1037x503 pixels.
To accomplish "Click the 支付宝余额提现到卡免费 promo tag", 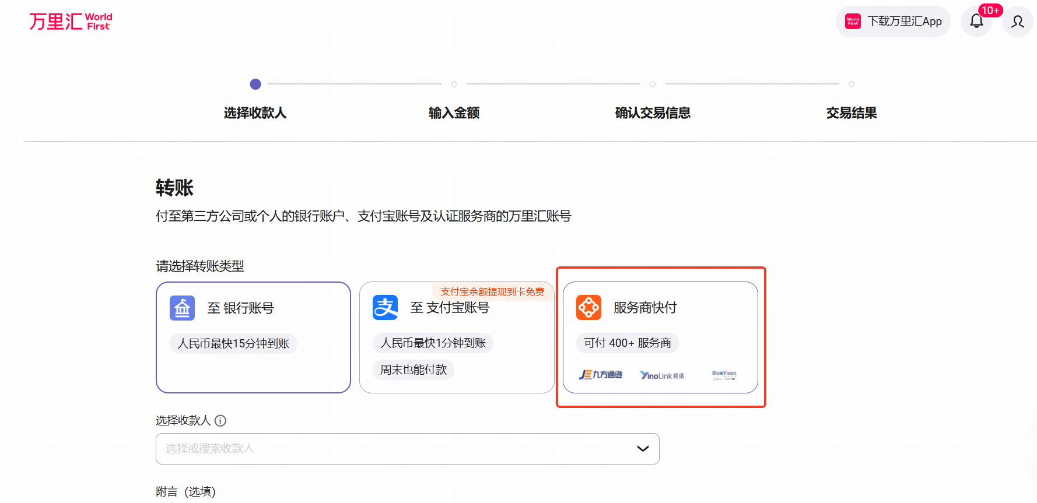I will pos(492,291).
